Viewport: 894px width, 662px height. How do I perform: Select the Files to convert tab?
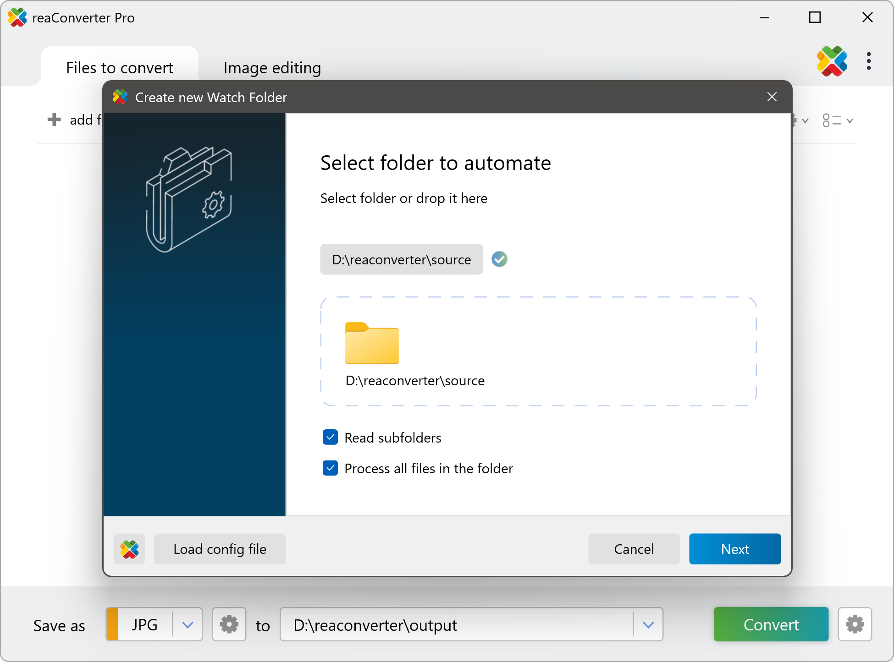coord(119,67)
